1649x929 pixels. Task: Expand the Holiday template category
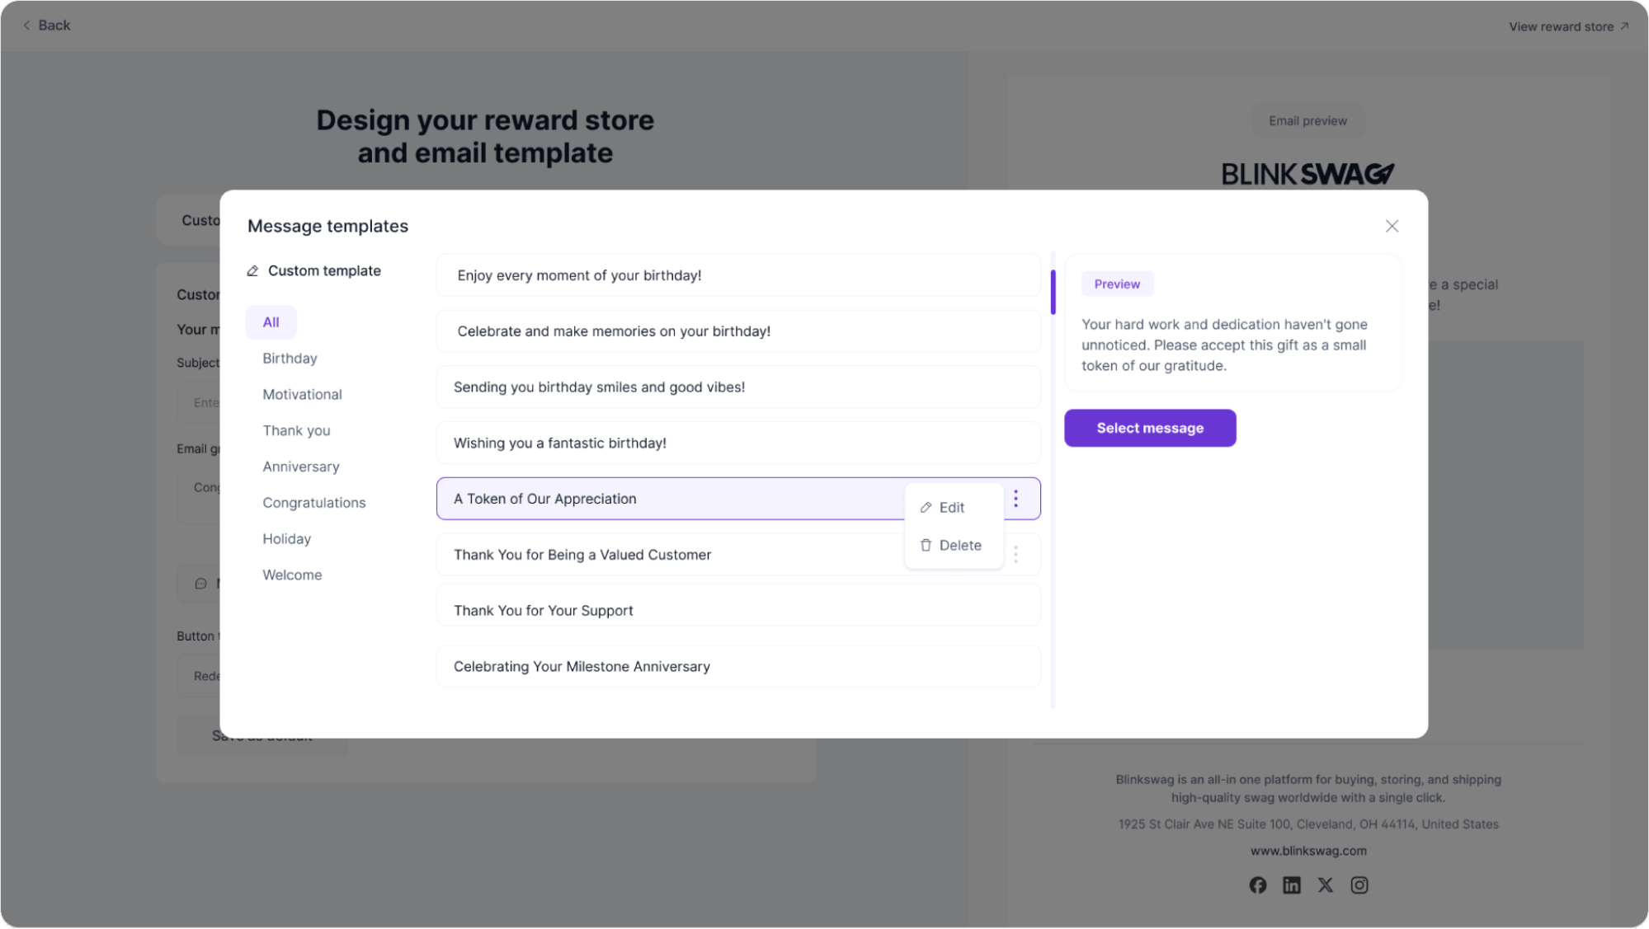tap(285, 537)
